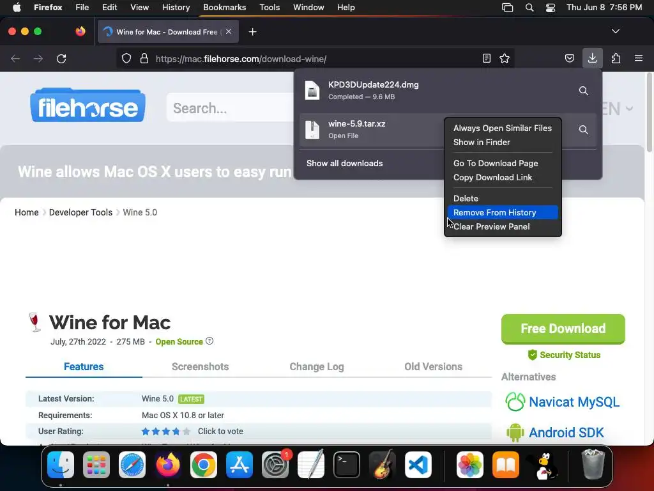Reload the current page

[x=61, y=58]
